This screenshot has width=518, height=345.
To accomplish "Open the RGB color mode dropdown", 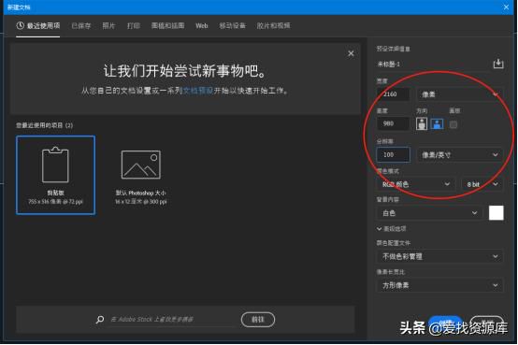I will (415, 184).
